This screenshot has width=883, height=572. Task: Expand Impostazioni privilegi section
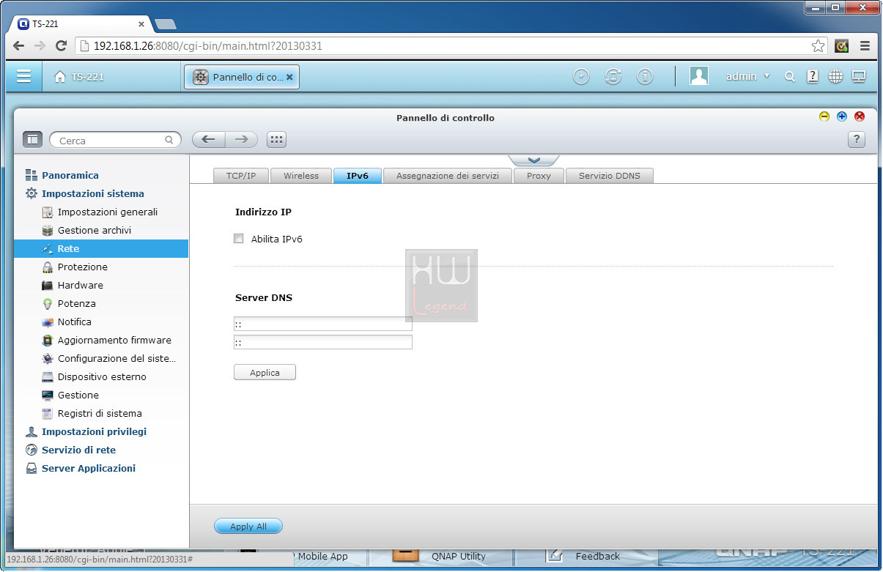(94, 432)
